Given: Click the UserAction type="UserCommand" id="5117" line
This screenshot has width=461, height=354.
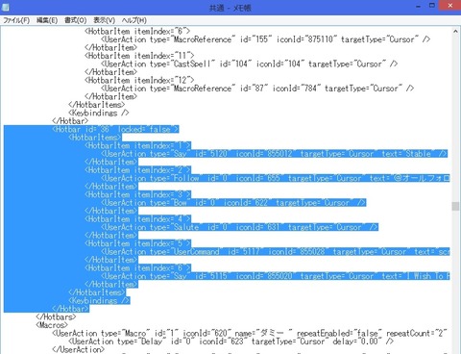Looking at the screenshot, I should coord(276,252).
